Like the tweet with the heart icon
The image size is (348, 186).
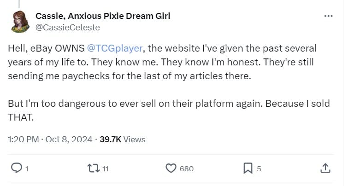point(171,169)
